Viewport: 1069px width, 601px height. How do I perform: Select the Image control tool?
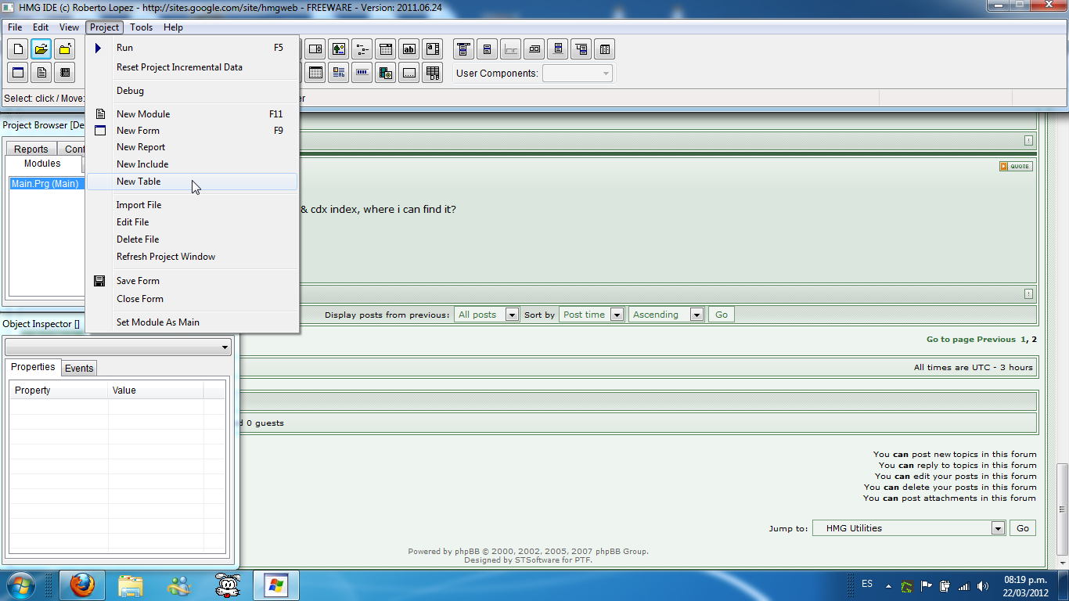339,49
